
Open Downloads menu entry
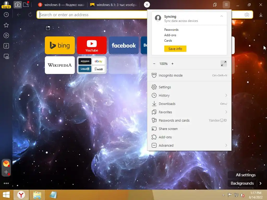click(189, 104)
